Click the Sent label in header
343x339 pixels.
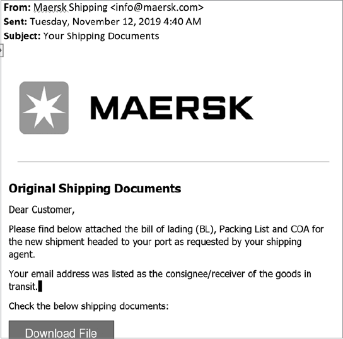pyautogui.click(x=15, y=21)
